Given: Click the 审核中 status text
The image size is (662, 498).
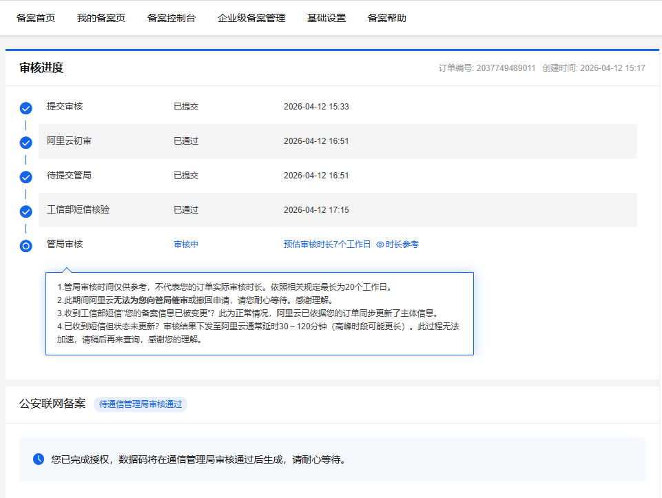Looking at the screenshot, I should click(186, 245).
